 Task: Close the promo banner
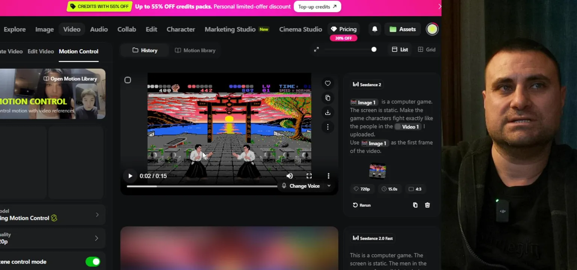(439, 6)
